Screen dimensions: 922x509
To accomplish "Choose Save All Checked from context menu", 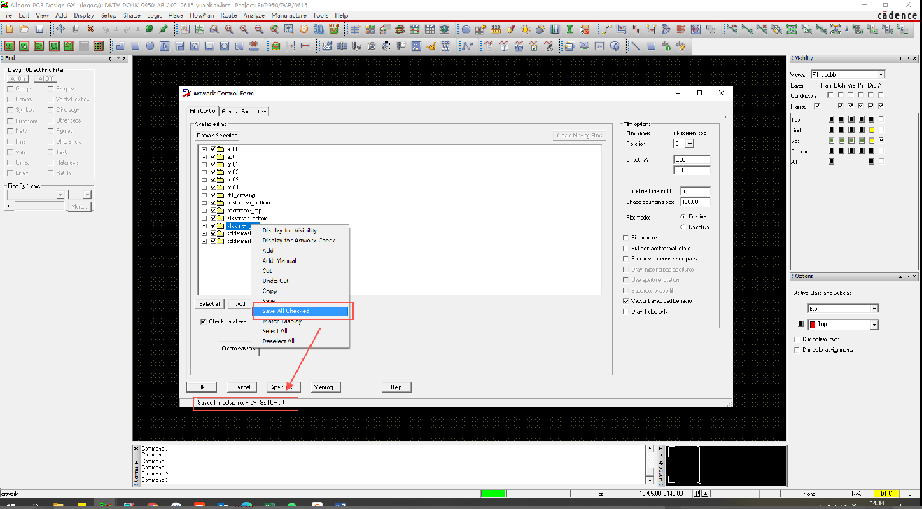I will (300, 311).
